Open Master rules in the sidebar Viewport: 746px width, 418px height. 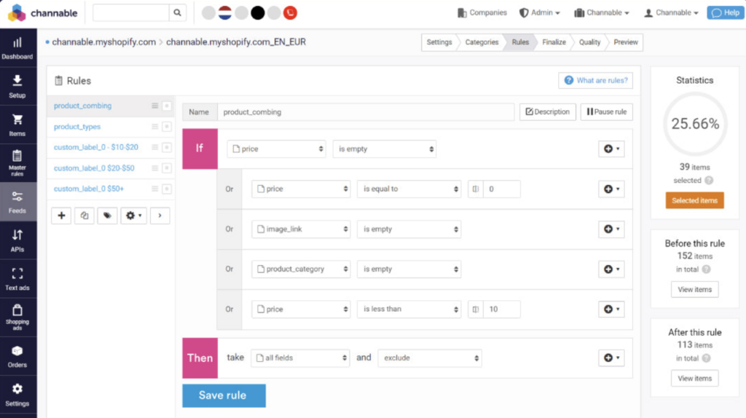point(17,164)
